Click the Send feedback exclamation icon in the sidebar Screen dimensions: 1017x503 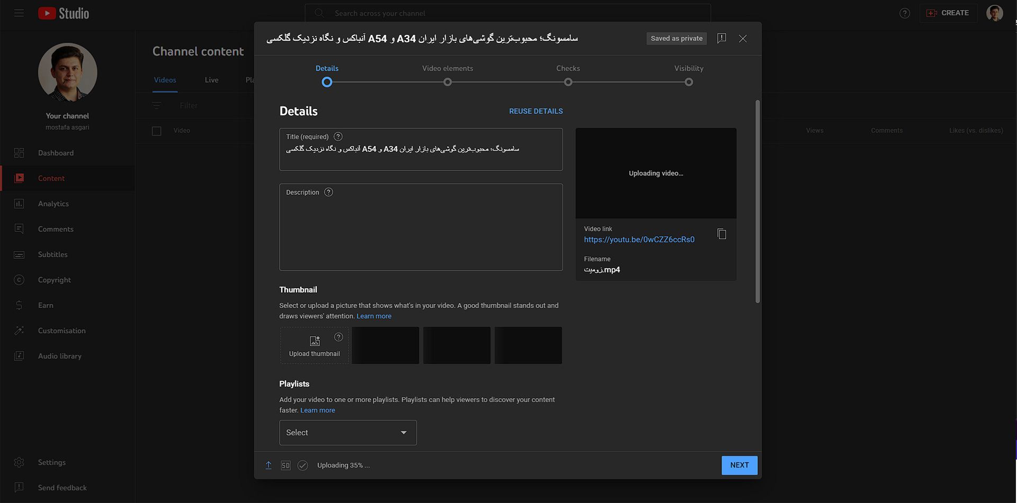19,488
